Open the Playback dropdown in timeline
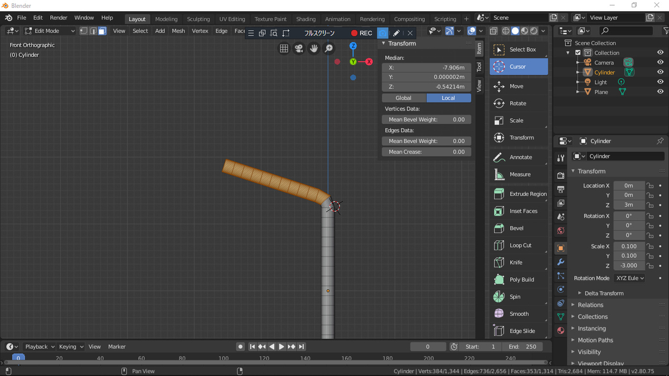 tap(39, 346)
